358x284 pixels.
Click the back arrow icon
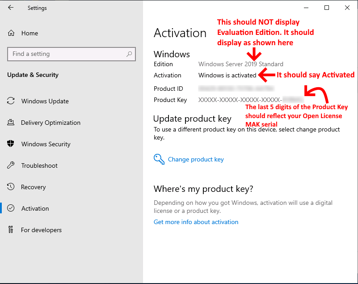coord(11,8)
